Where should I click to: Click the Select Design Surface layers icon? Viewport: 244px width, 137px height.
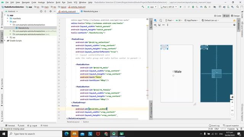(155, 20)
